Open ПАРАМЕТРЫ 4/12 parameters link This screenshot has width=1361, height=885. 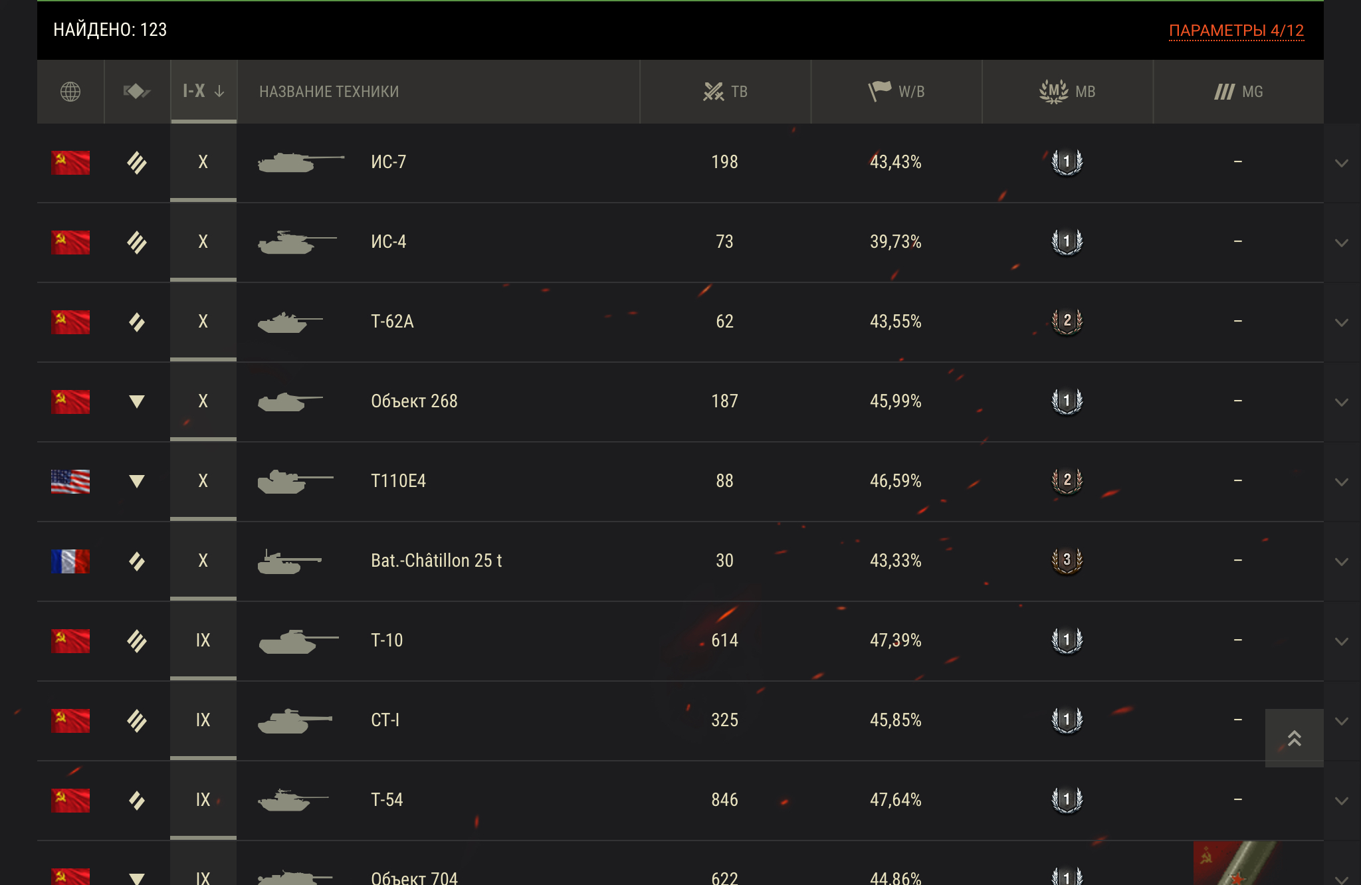pyautogui.click(x=1236, y=31)
